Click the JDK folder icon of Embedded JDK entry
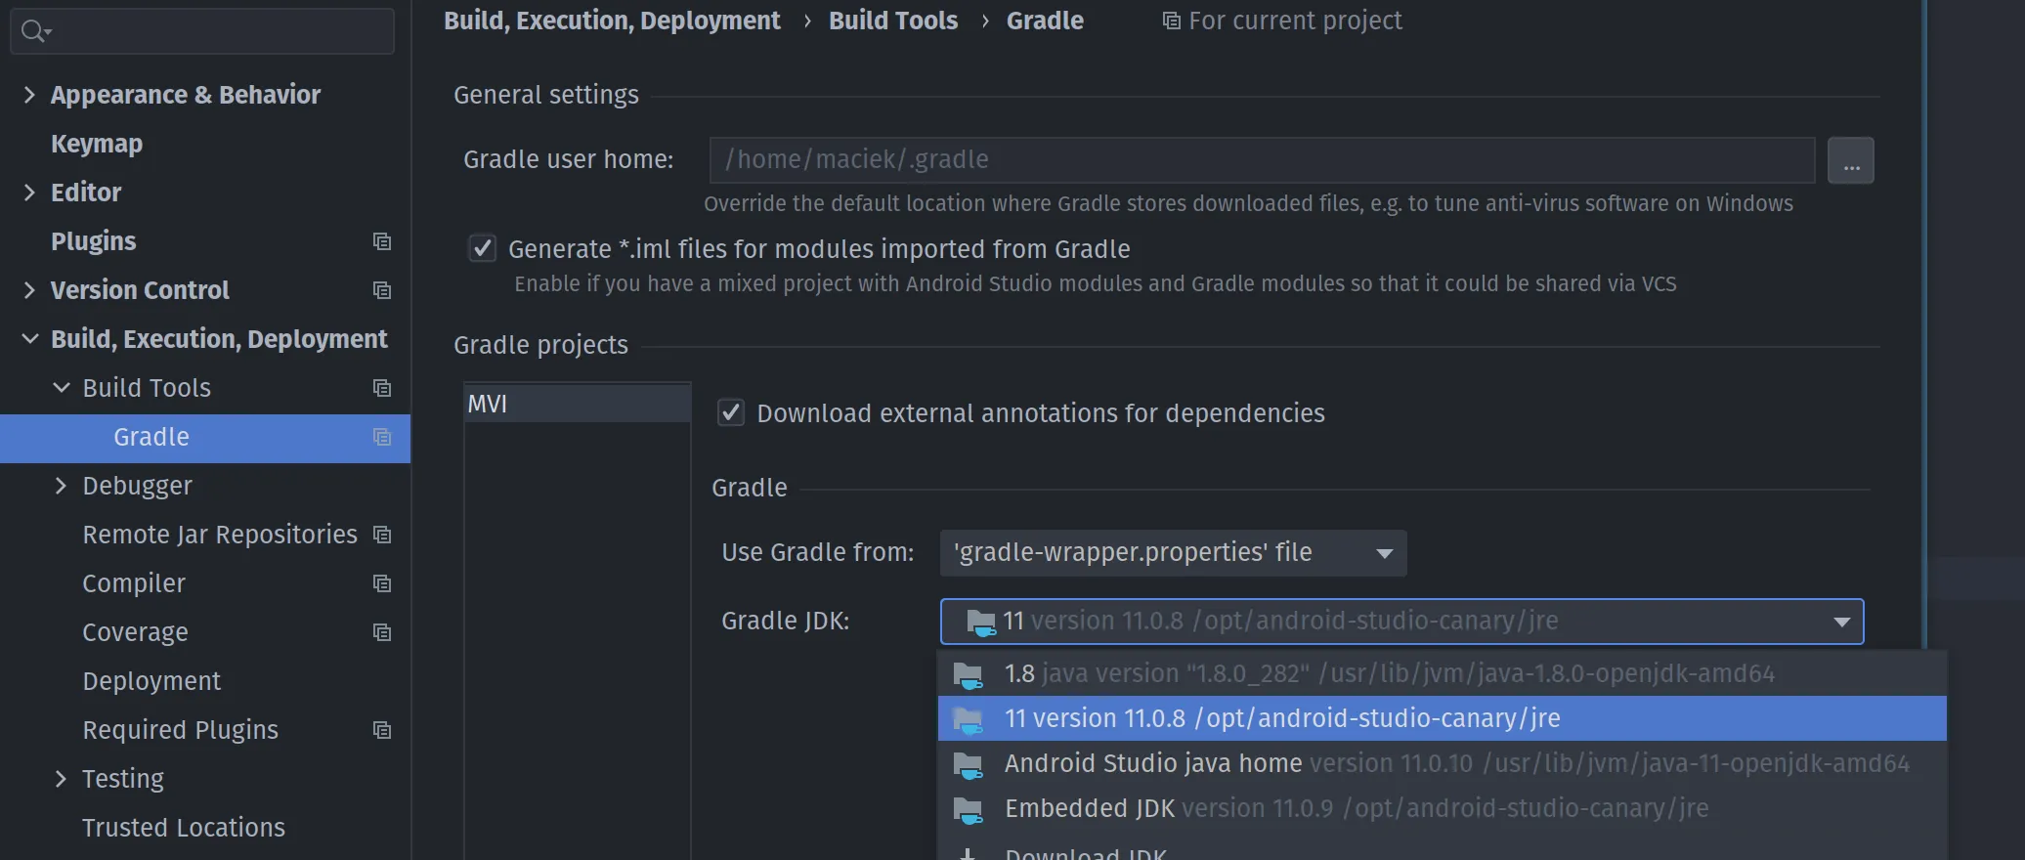2025x860 pixels. click(969, 809)
